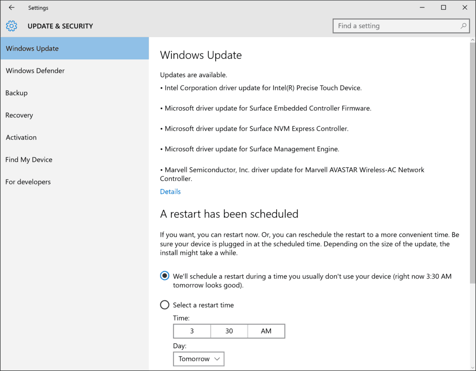Image resolution: width=476 pixels, height=371 pixels.
Task: Choose the 'Select a restart time' radio button
Action: tap(165, 305)
